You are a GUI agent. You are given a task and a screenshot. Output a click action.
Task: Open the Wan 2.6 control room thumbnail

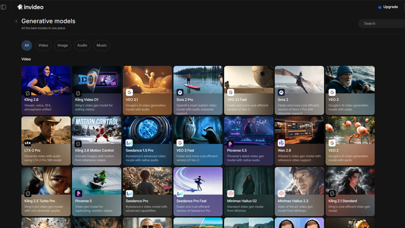tap(299, 130)
